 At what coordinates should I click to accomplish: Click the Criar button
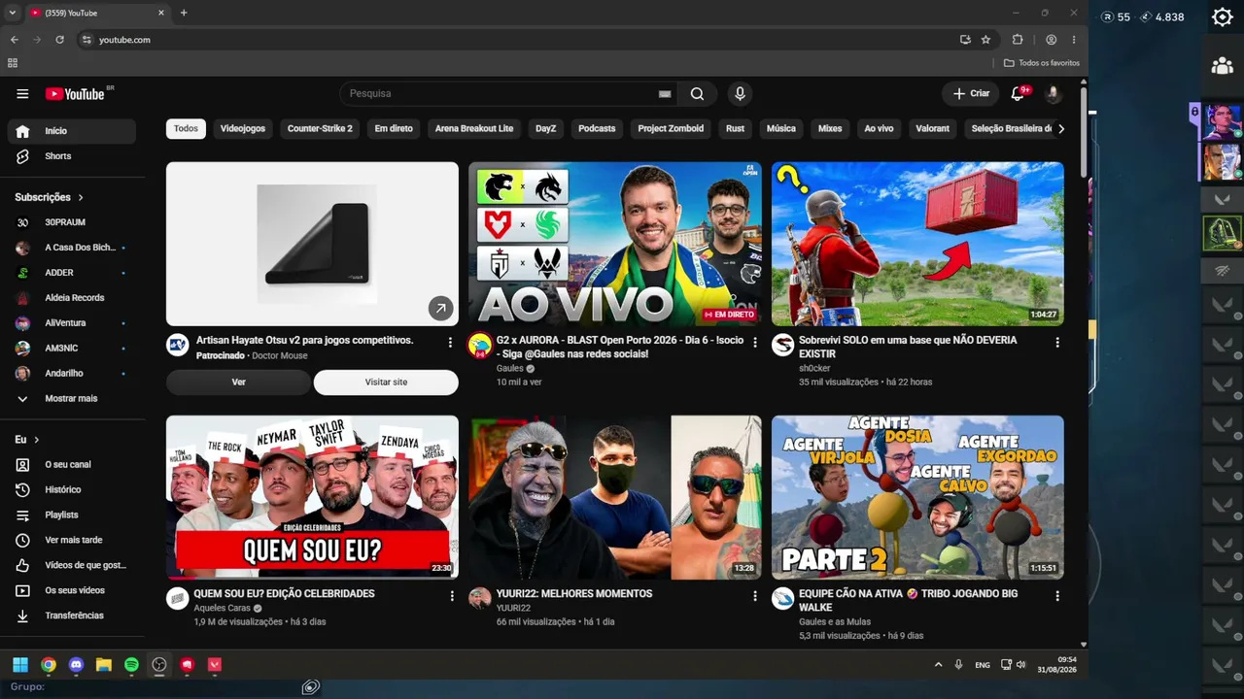tap(971, 94)
